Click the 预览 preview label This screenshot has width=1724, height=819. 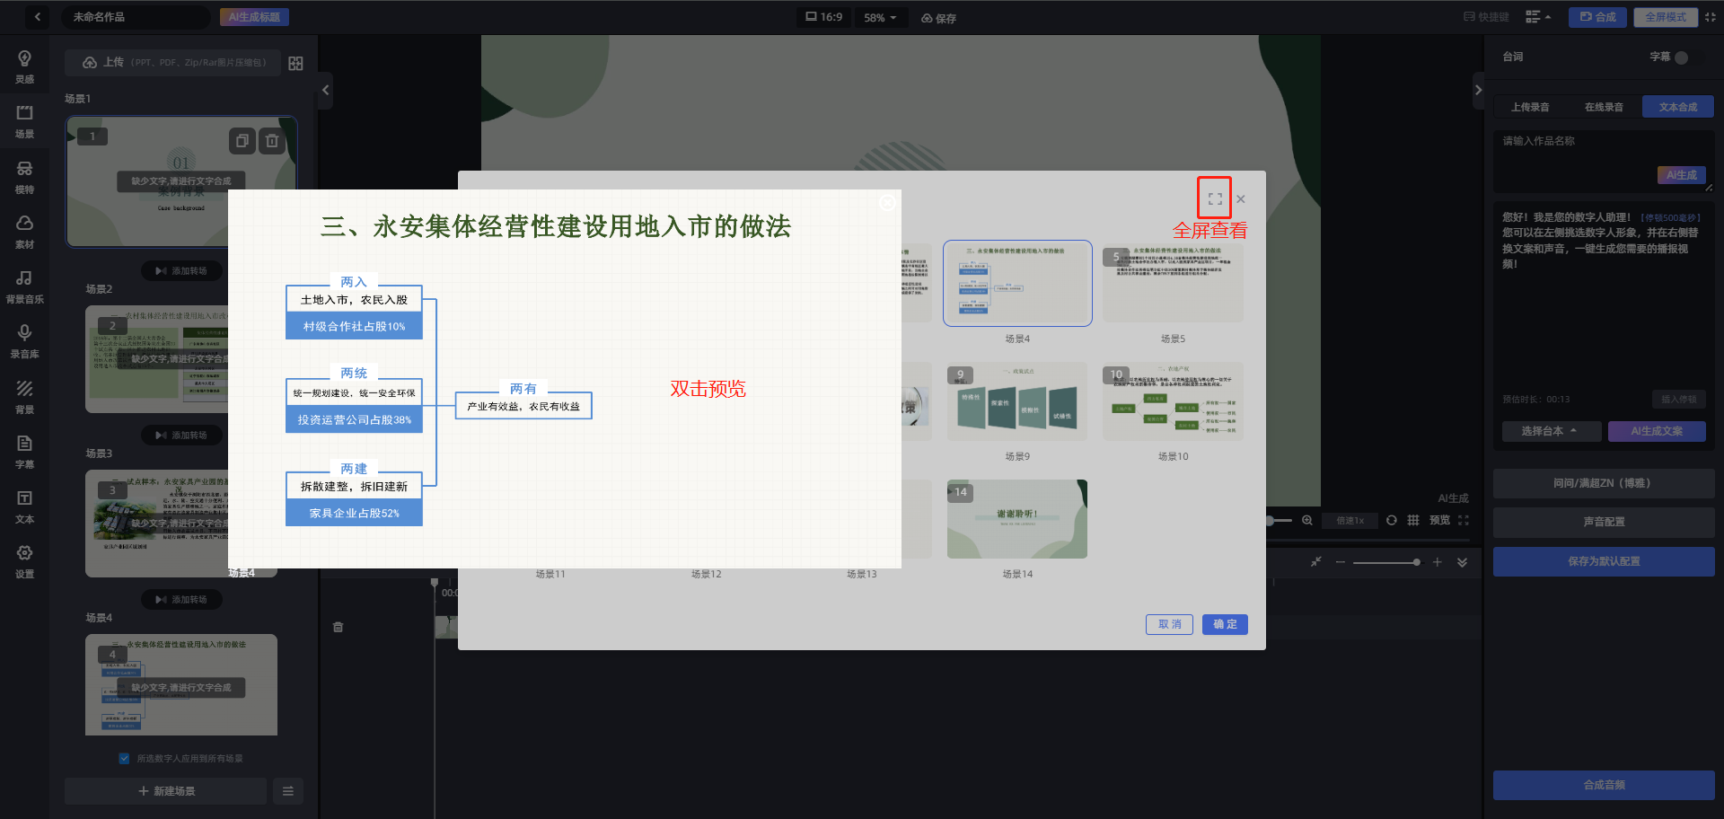1439,520
